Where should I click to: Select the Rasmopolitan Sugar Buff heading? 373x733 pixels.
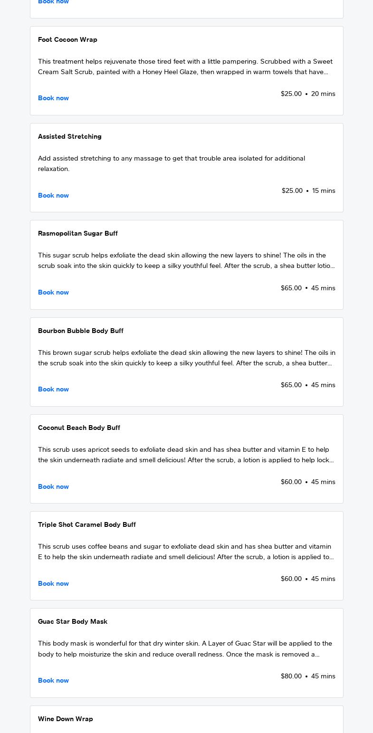(77, 233)
